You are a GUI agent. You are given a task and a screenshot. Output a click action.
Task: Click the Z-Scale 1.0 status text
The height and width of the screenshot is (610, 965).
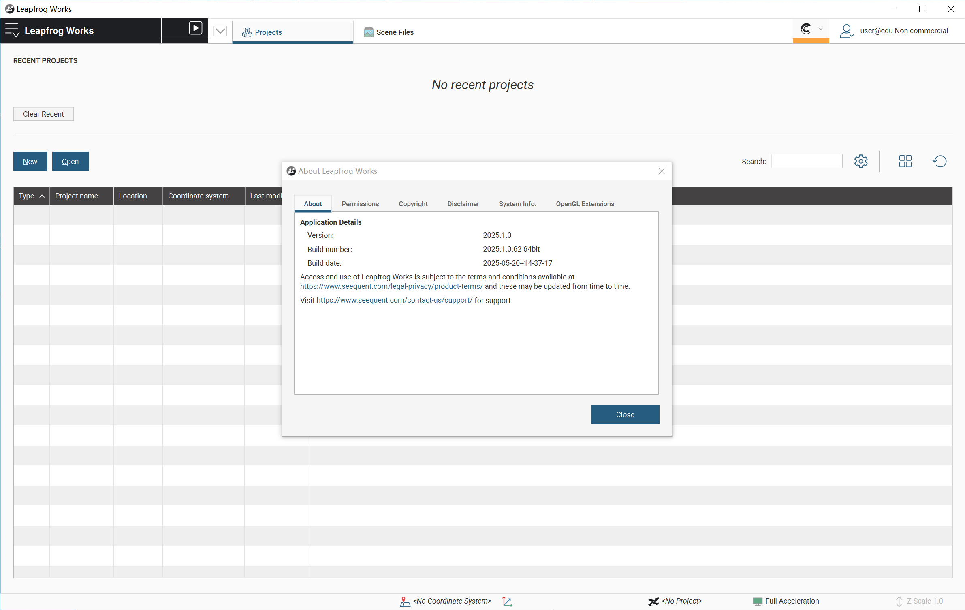tap(925, 601)
